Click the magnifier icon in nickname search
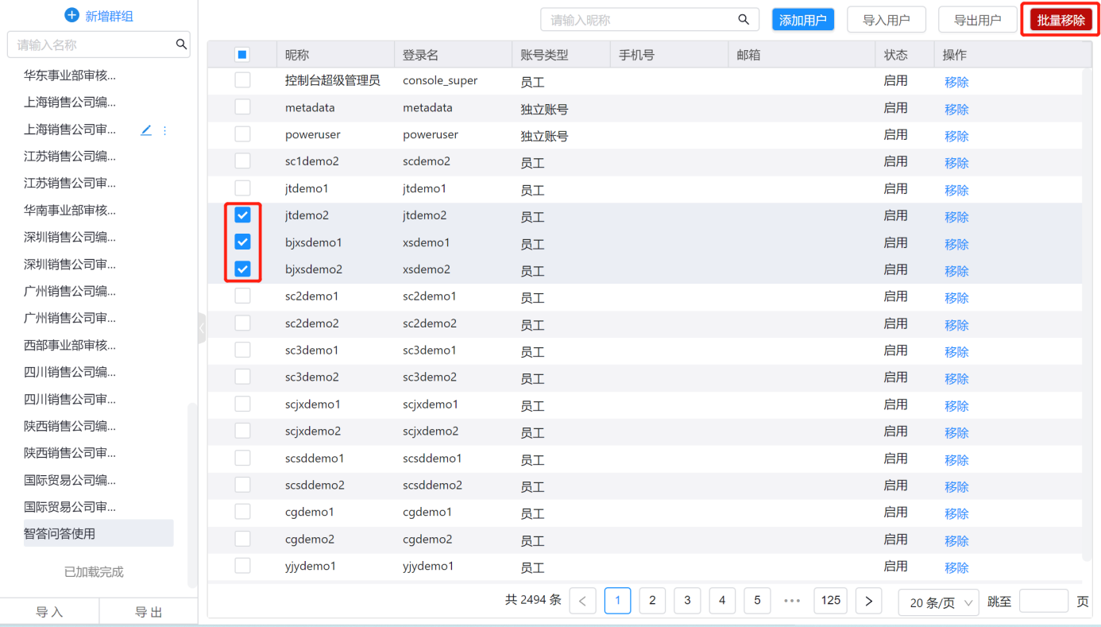1101x627 pixels. click(744, 20)
